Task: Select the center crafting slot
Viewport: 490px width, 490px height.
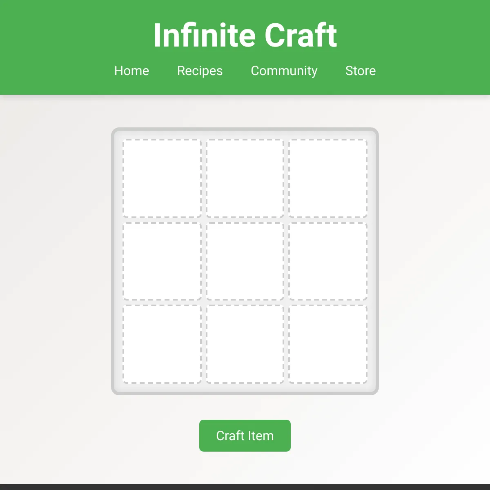Action: coord(245,261)
